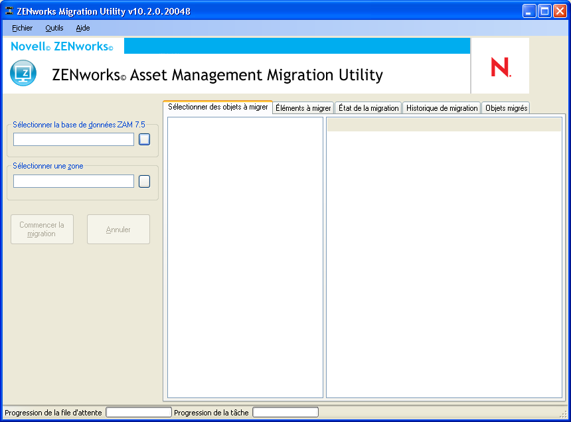Image resolution: width=571 pixels, height=422 pixels.
Task: Click the red Novell N logo
Action: click(501, 67)
